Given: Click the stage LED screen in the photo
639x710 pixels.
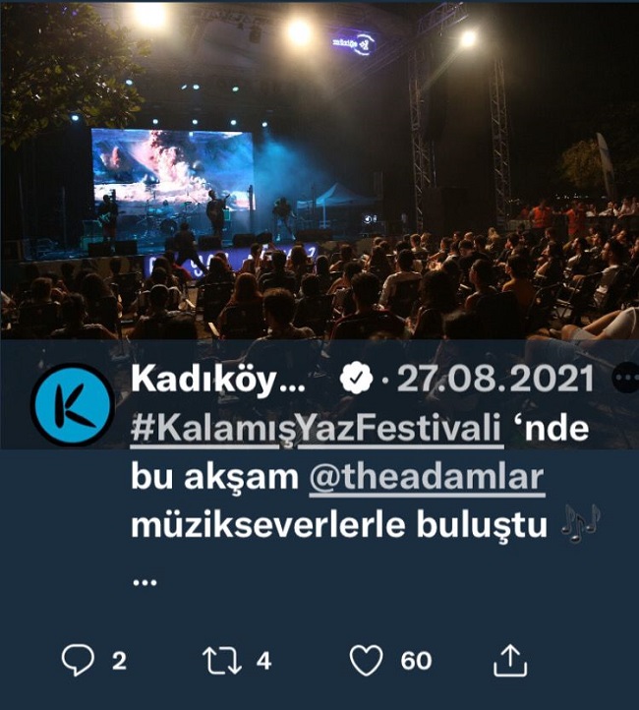Looking at the screenshot, I should pyautogui.click(x=172, y=170).
